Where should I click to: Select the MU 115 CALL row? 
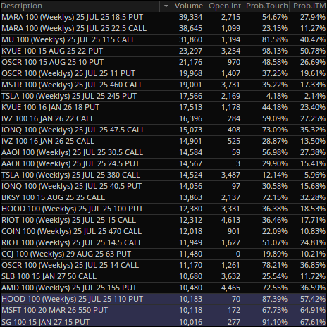click(x=163, y=39)
